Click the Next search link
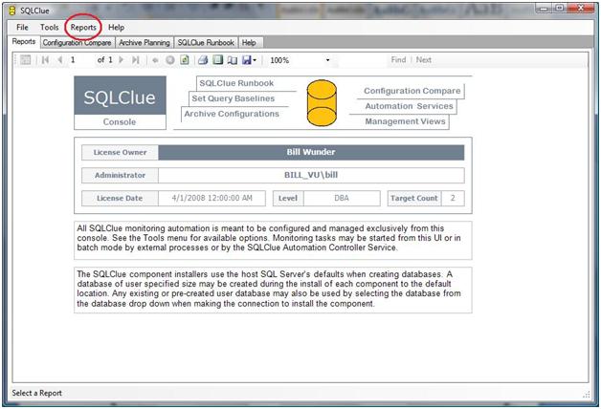 (x=424, y=59)
